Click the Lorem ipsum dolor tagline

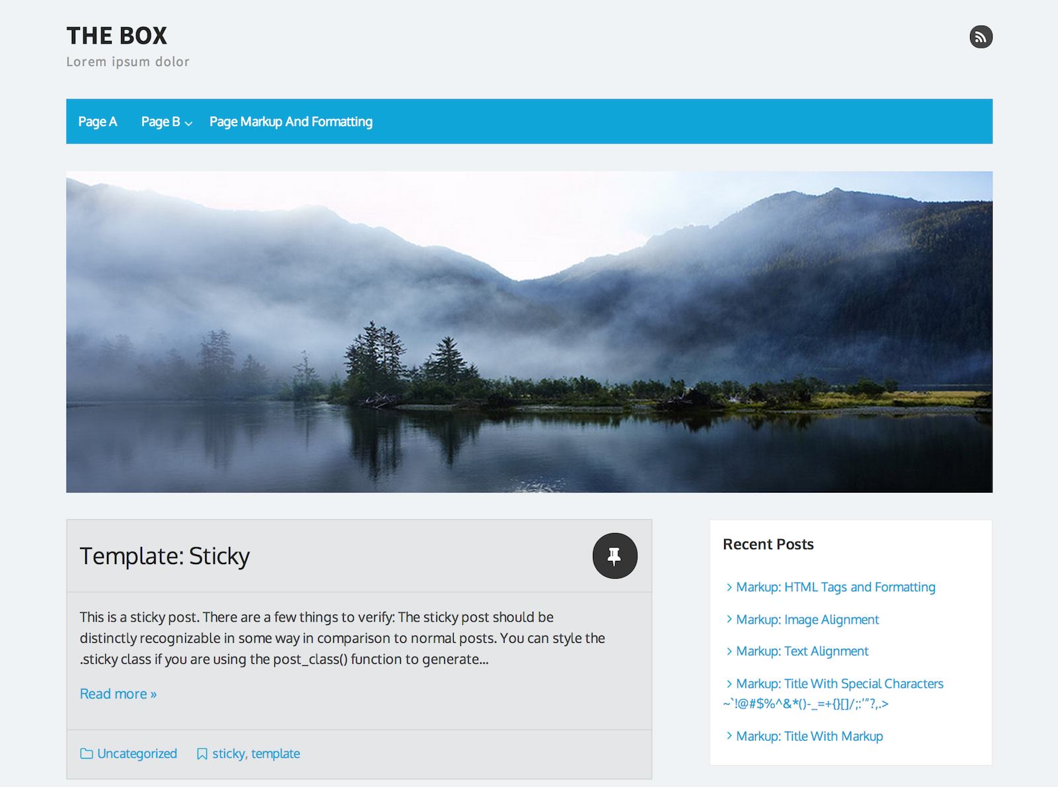(x=128, y=62)
